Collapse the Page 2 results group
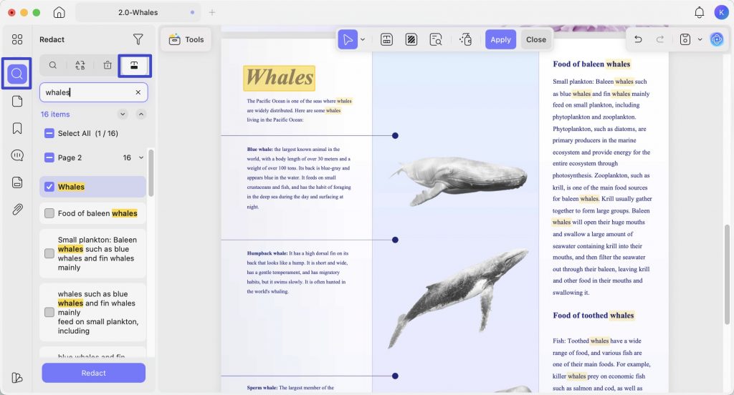 click(x=141, y=157)
